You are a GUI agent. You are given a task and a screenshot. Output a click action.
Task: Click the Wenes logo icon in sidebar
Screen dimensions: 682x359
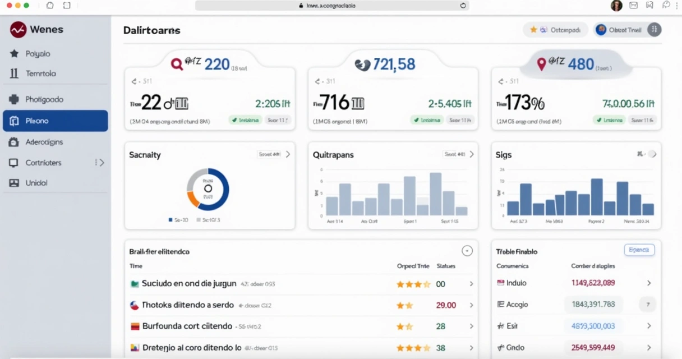tap(18, 30)
